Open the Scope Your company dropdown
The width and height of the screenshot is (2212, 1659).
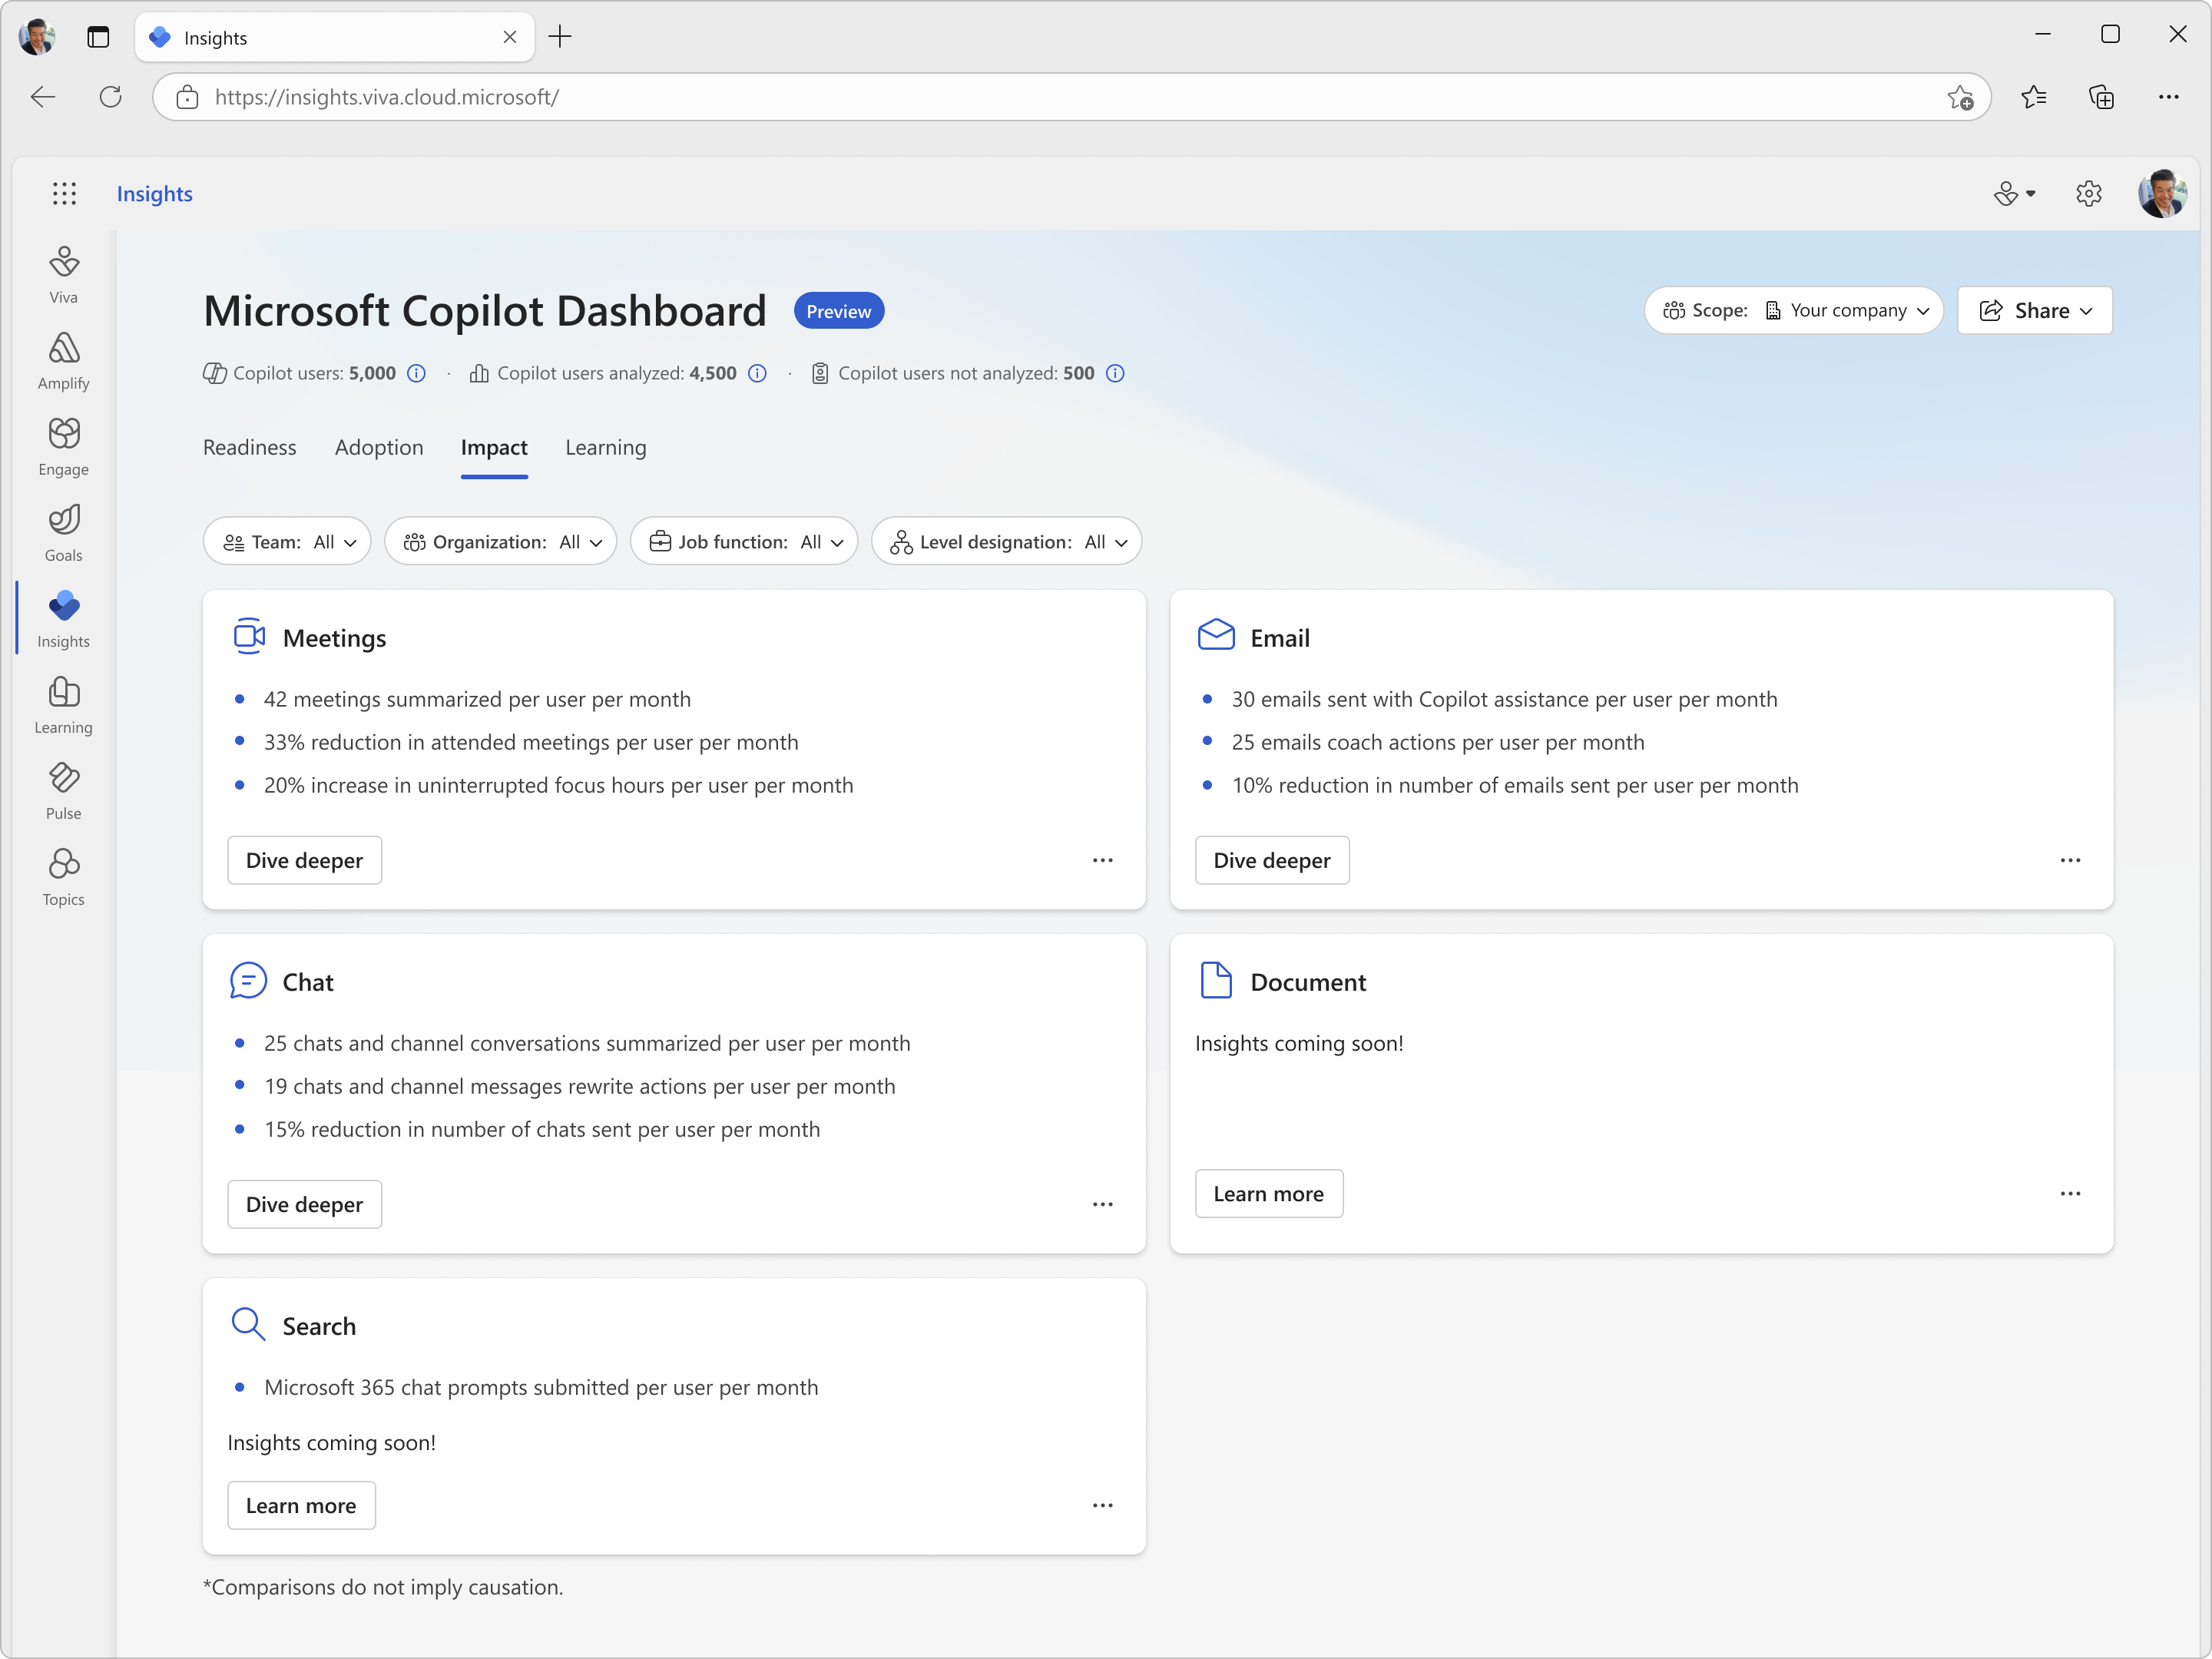1793,310
